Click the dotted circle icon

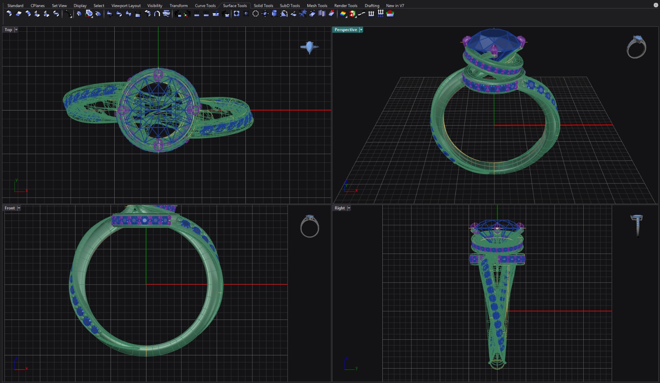[x=255, y=14]
